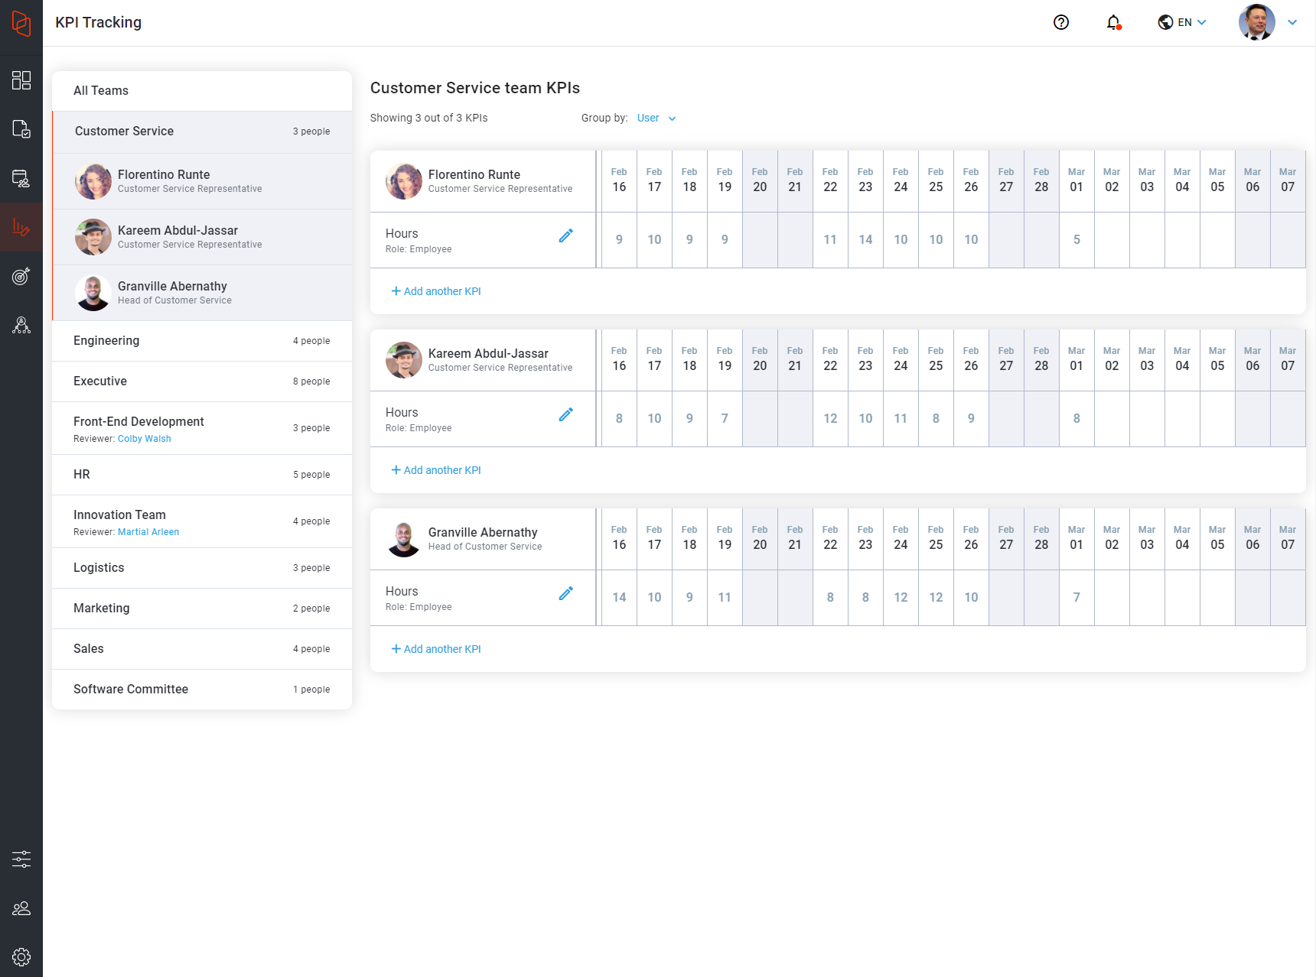Open the notifications bell

[x=1113, y=22]
